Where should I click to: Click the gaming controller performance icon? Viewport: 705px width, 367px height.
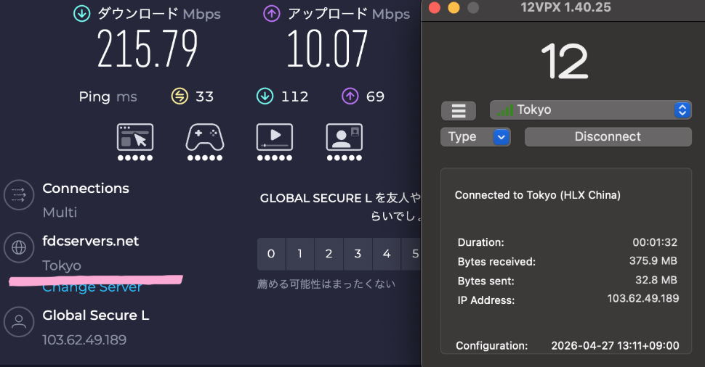coord(205,137)
